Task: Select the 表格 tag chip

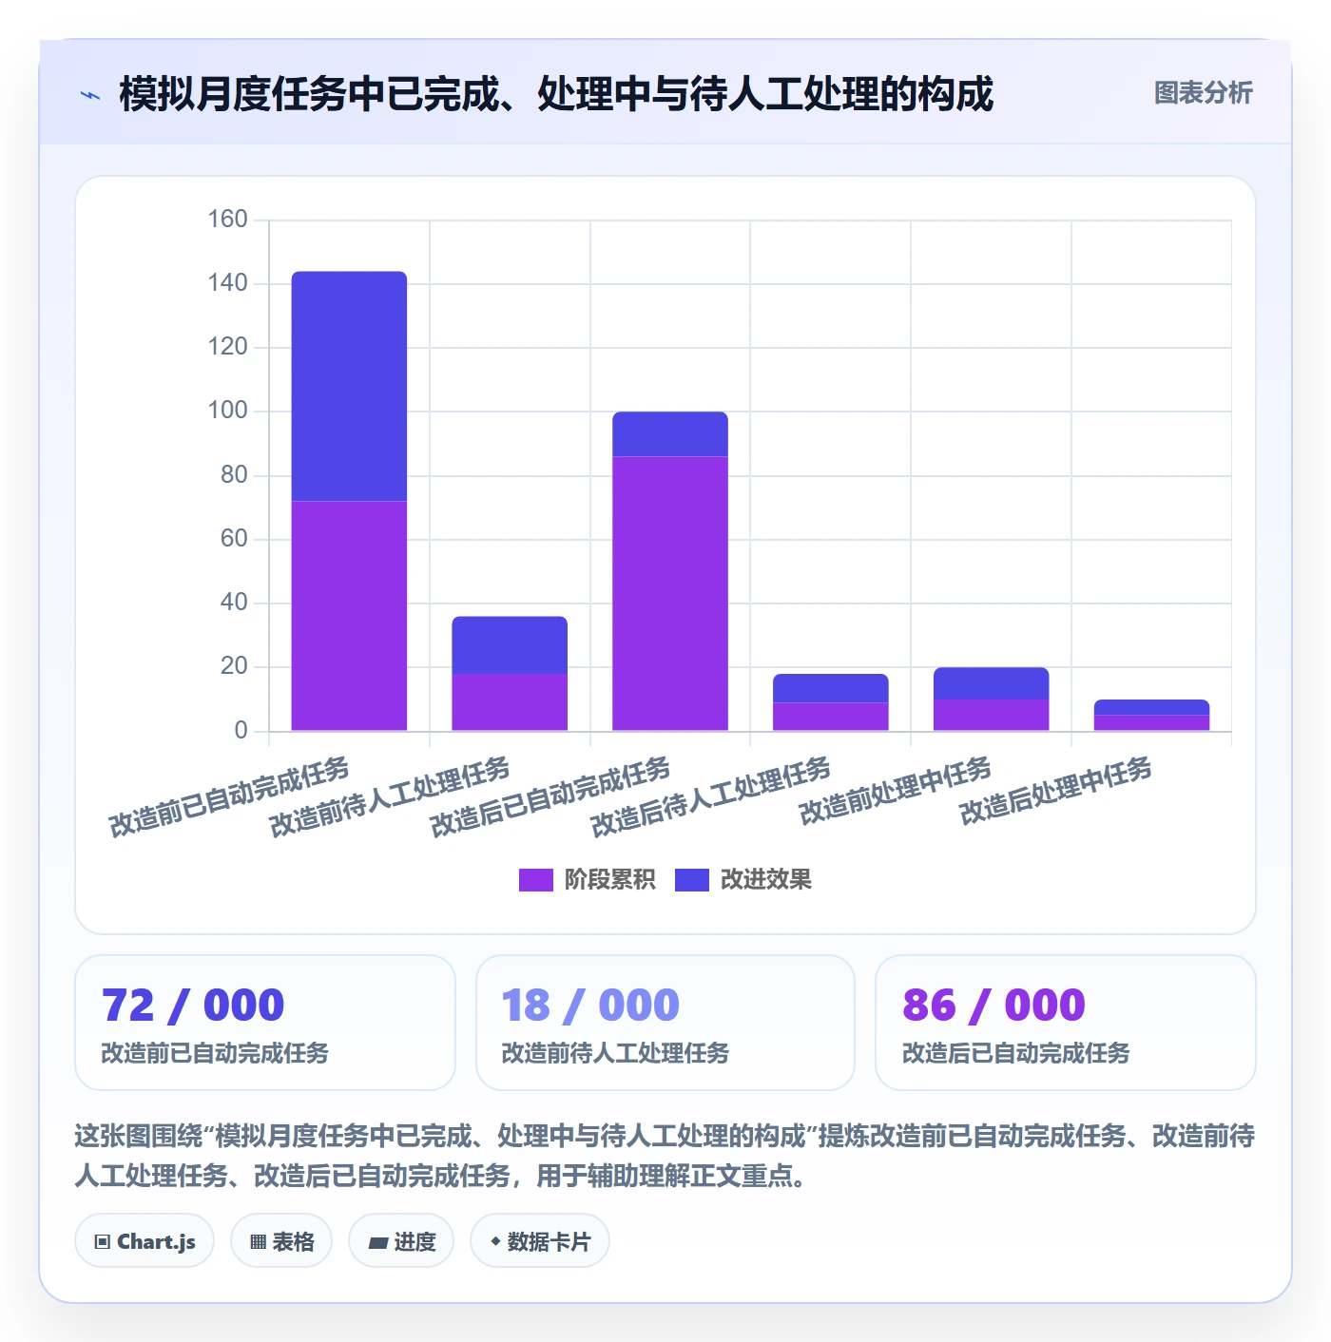Action: tap(281, 1241)
